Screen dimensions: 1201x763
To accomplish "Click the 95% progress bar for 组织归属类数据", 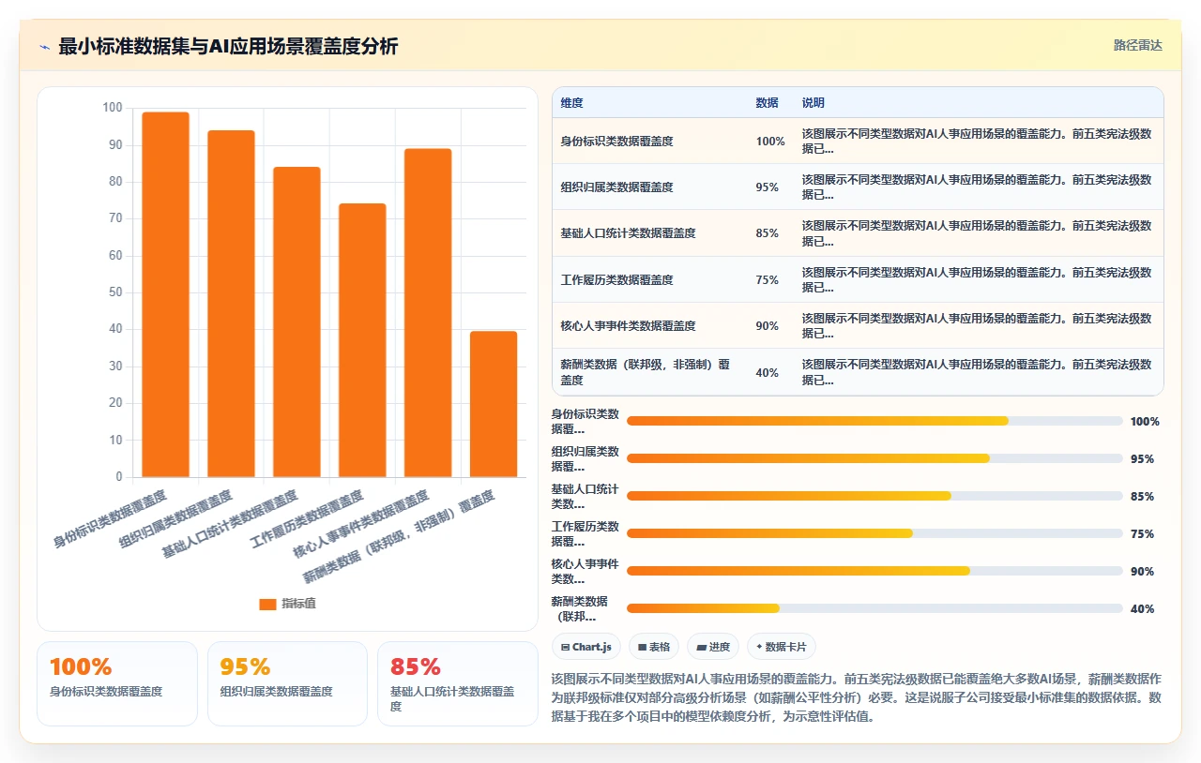I will [874, 458].
